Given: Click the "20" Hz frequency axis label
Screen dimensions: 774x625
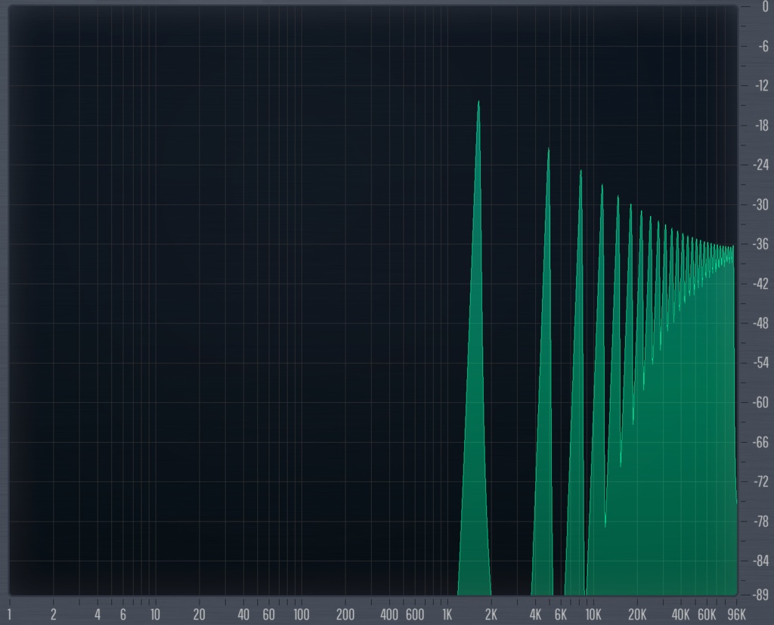Looking at the screenshot, I should [199, 614].
